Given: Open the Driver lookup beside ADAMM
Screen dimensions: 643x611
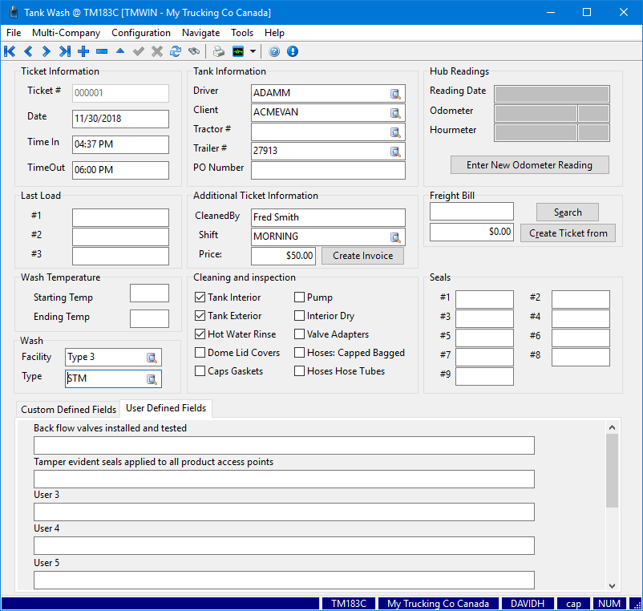Looking at the screenshot, I should (395, 94).
